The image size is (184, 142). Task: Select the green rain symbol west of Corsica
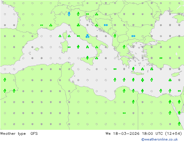tap(60, 36)
